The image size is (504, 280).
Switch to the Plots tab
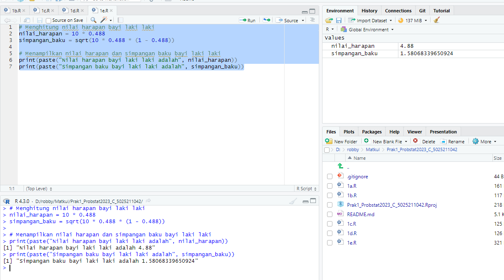tap(349, 132)
